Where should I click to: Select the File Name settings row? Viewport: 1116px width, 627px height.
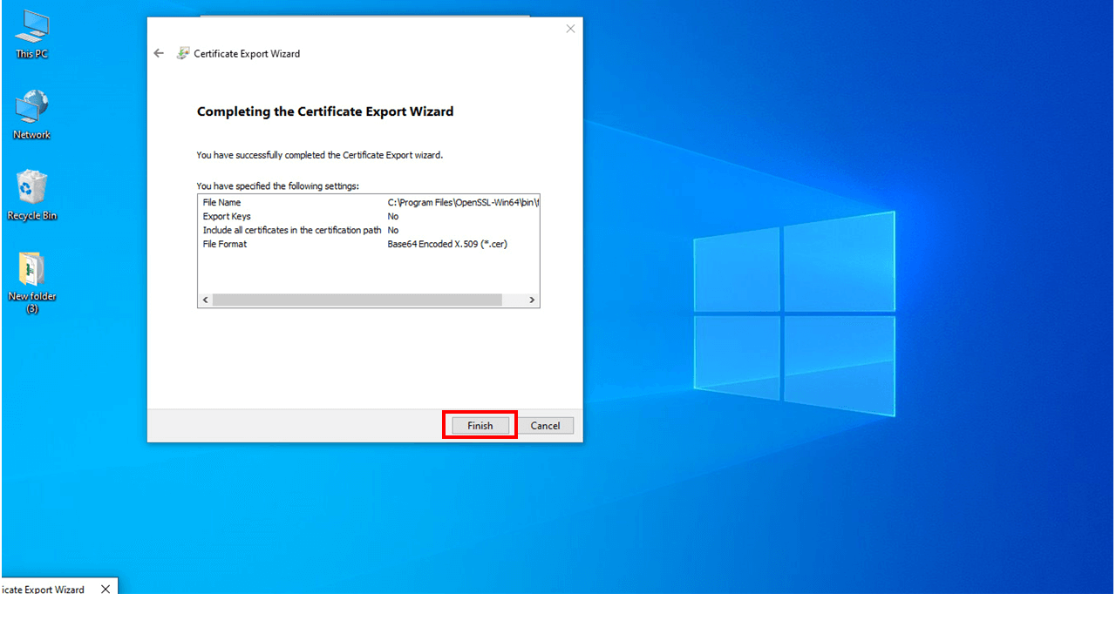[x=221, y=202]
